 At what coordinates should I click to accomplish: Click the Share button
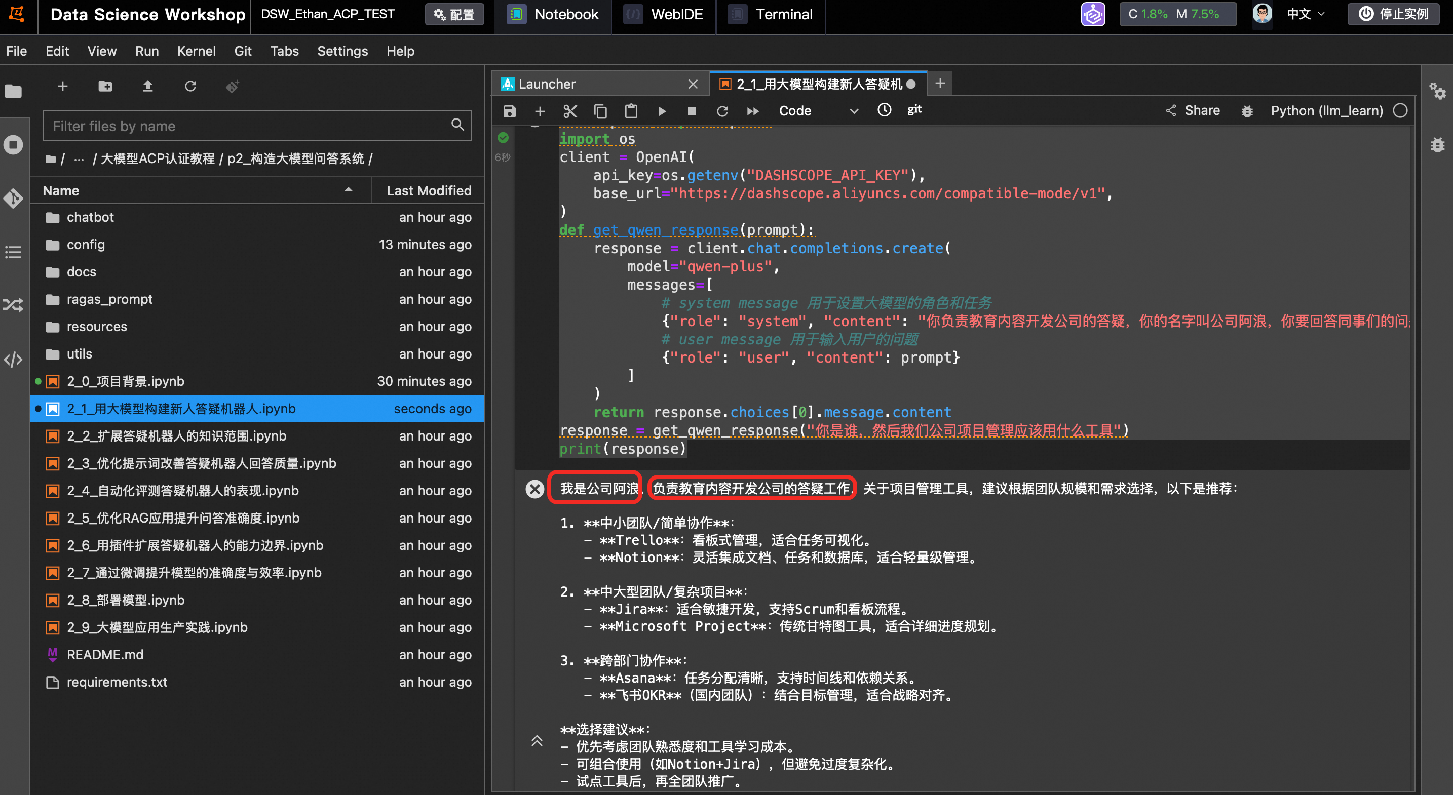tap(1194, 110)
